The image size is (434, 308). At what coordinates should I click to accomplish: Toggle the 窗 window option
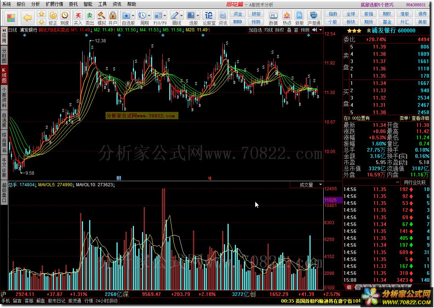(x=296, y=30)
